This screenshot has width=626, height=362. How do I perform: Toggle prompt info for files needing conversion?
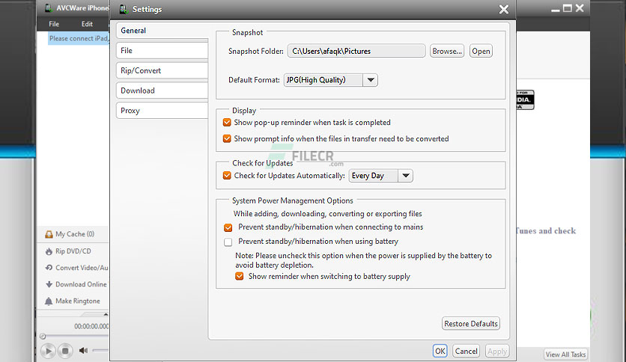(227, 138)
